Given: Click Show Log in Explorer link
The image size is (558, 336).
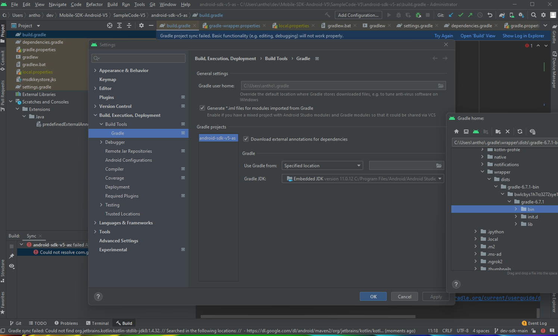Looking at the screenshot, I should 523,36.
